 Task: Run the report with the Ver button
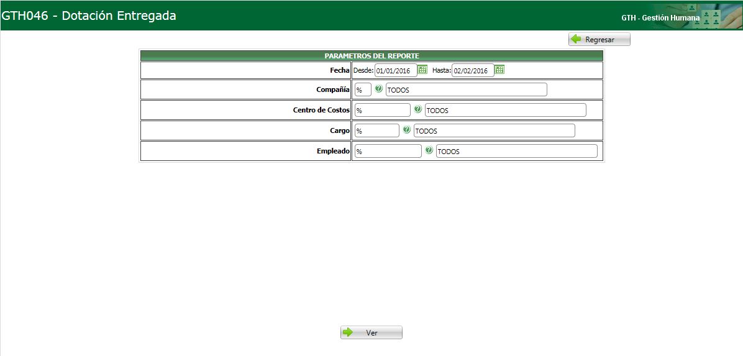click(371, 332)
